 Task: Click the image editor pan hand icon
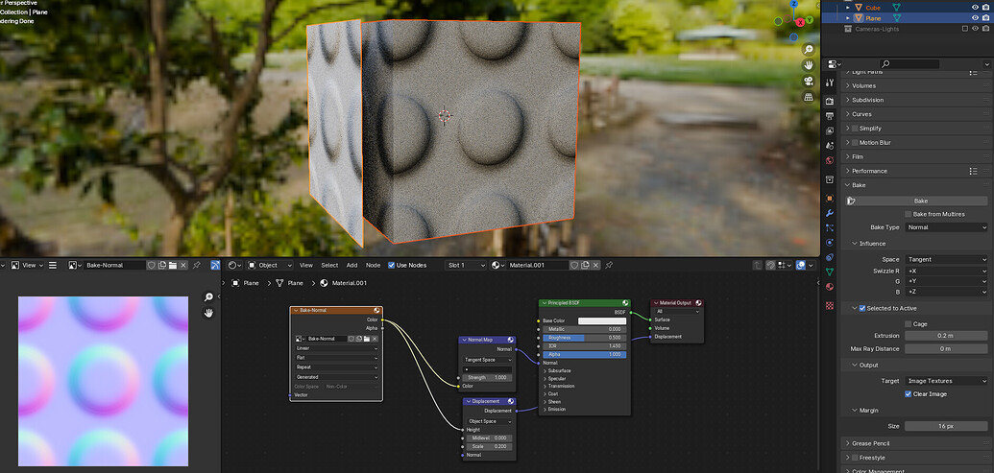click(x=208, y=313)
